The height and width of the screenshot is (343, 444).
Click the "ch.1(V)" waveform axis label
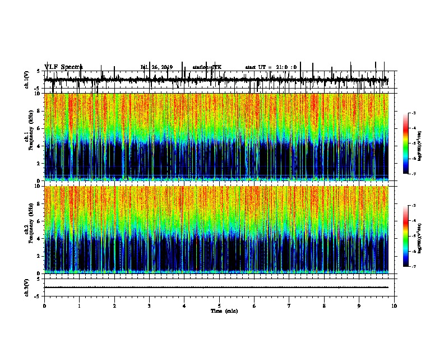27,80
